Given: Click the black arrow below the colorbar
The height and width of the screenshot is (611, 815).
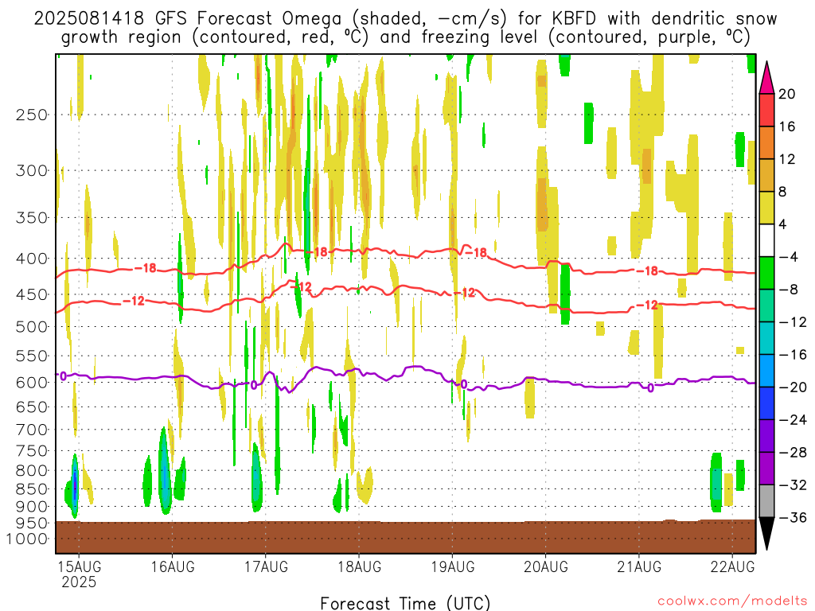Looking at the screenshot, I should pyautogui.click(x=766, y=534).
